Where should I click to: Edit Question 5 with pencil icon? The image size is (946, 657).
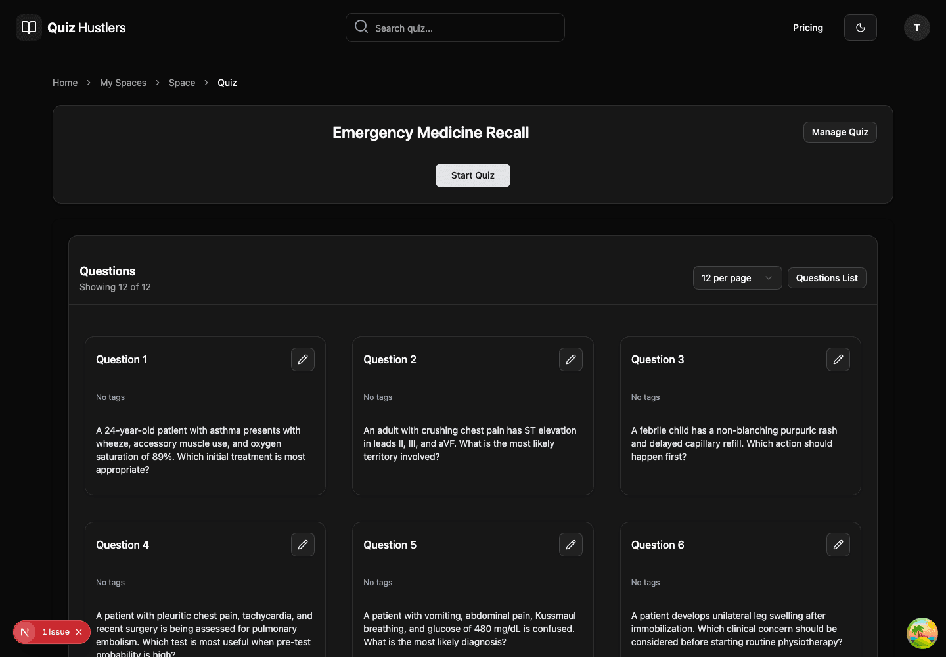tap(571, 545)
